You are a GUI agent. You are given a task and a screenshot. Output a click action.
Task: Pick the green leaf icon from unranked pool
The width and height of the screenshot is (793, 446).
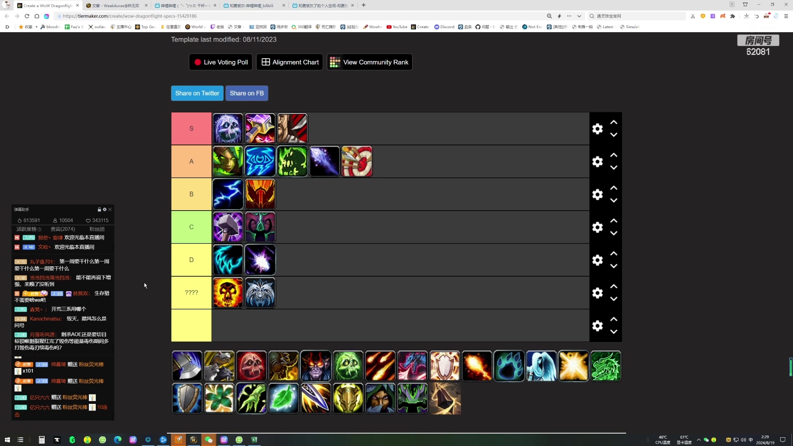click(x=284, y=399)
